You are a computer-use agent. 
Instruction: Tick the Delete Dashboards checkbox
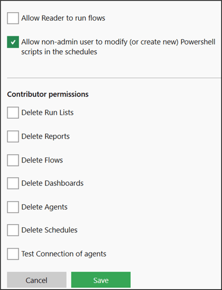pos(13,183)
